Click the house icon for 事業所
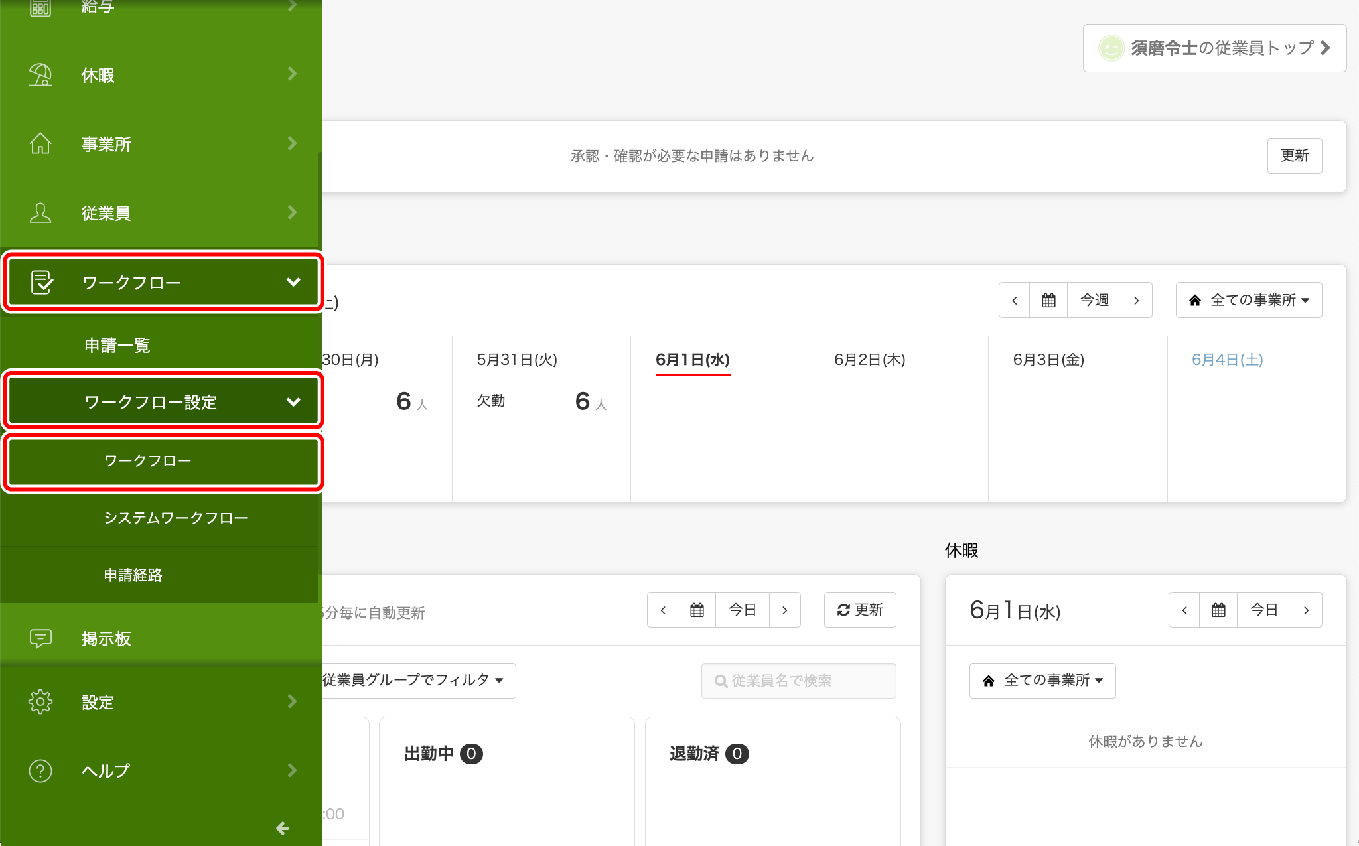Viewport: 1359px width, 846px height. [40, 143]
